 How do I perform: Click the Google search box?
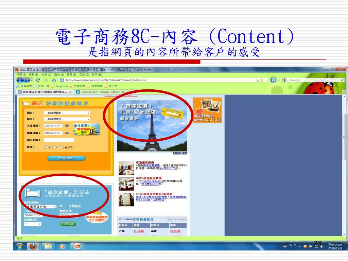pyautogui.click(x=314, y=80)
